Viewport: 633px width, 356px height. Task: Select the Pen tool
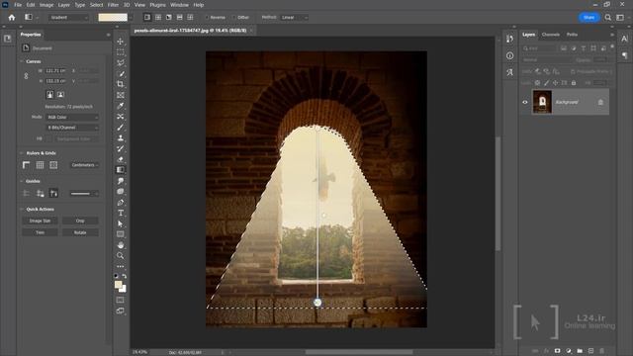121,202
